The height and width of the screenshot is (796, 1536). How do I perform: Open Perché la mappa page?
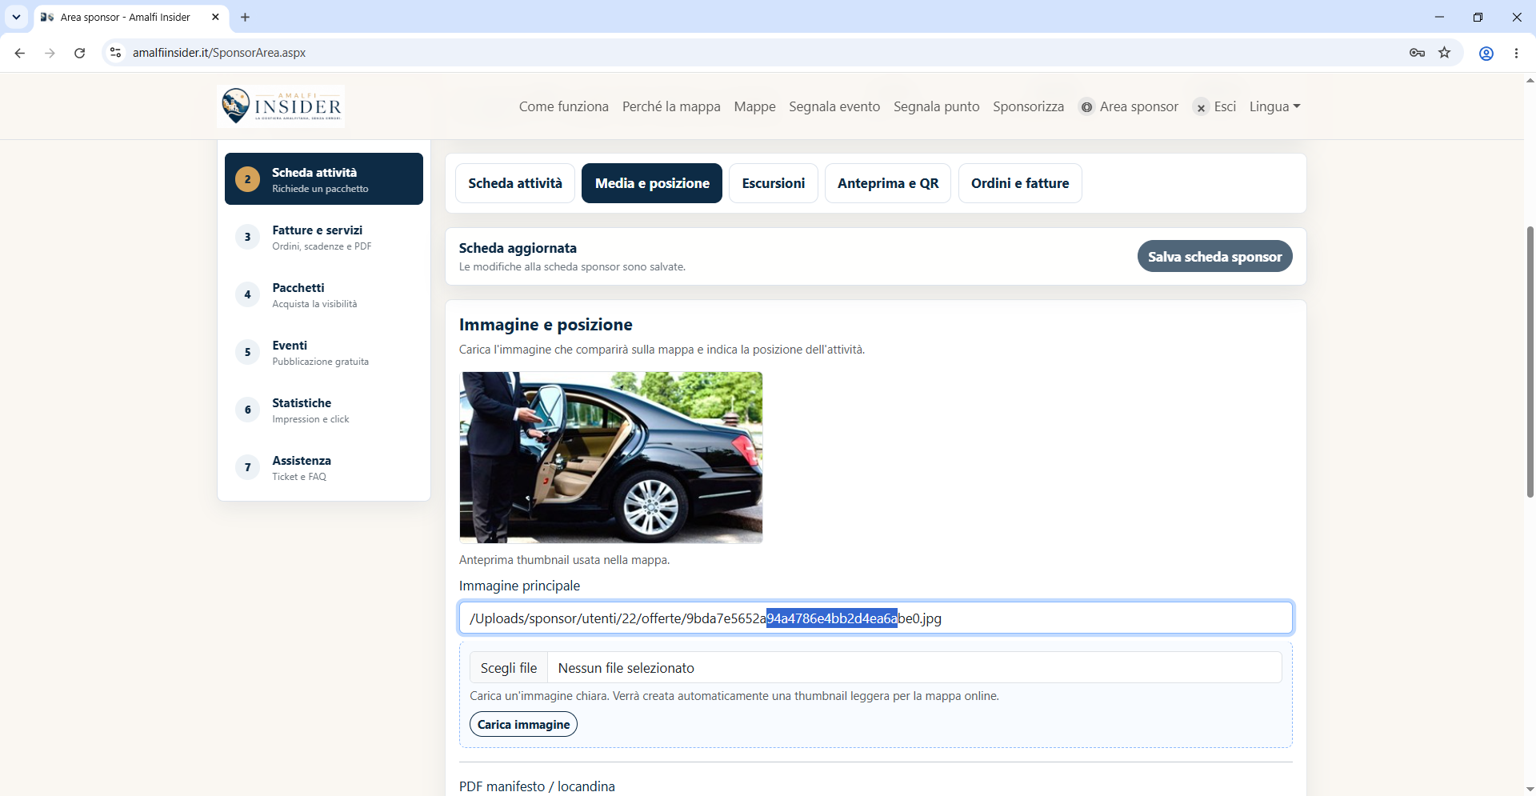pos(671,106)
